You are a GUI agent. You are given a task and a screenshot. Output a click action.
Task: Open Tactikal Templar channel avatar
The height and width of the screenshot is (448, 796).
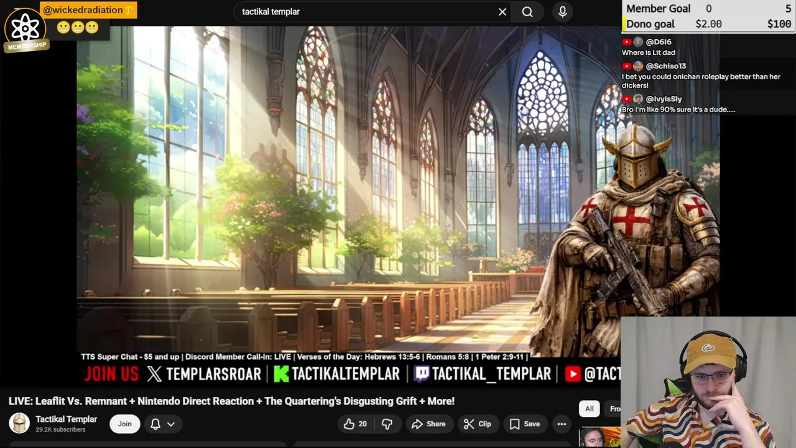click(19, 424)
